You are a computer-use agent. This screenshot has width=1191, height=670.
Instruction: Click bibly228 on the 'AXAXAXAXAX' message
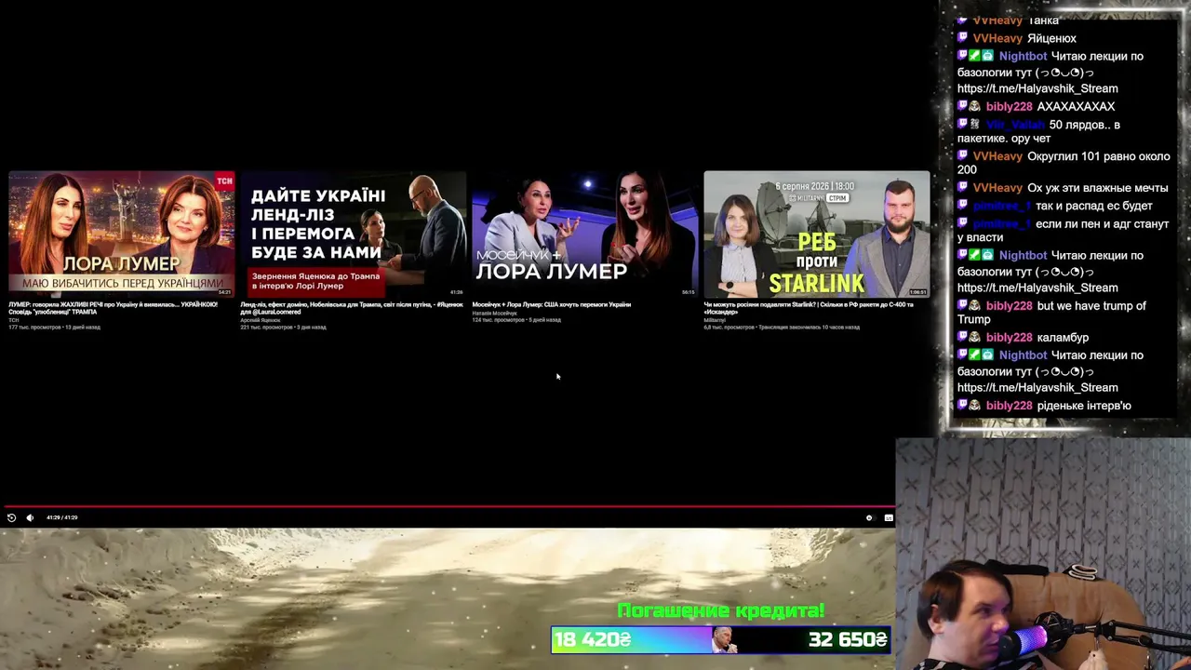pyautogui.click(x=1009, y=106)
